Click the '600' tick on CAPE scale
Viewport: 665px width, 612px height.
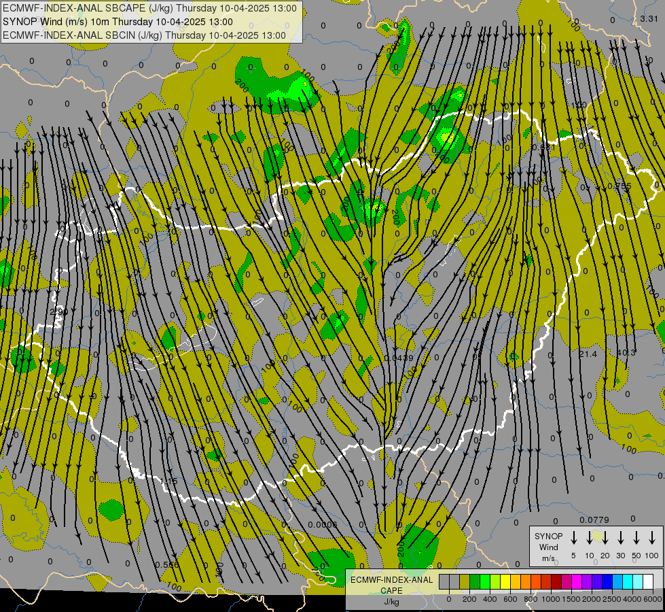coord(510,599)
